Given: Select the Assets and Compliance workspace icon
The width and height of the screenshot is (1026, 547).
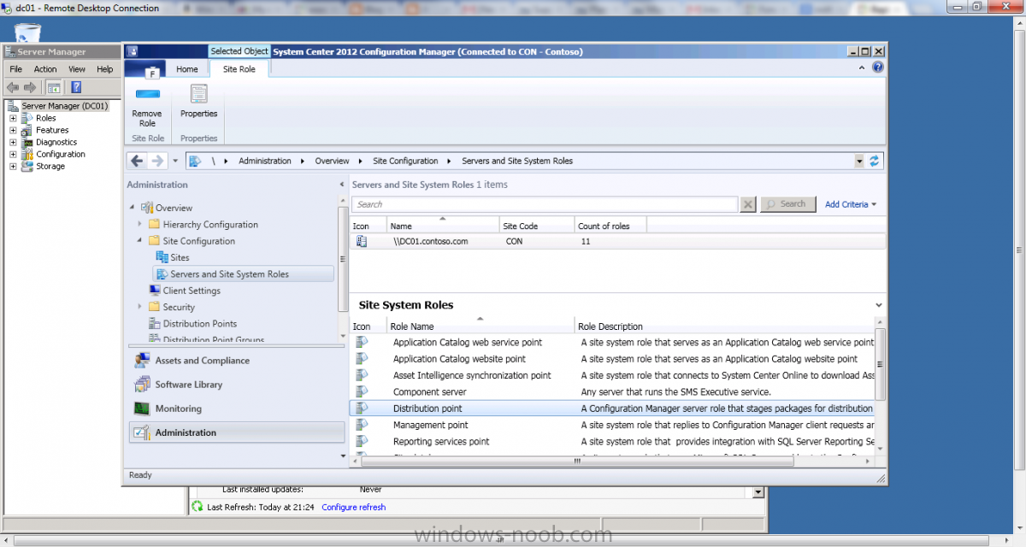Looking at the screenshot, I should (143, 361).
